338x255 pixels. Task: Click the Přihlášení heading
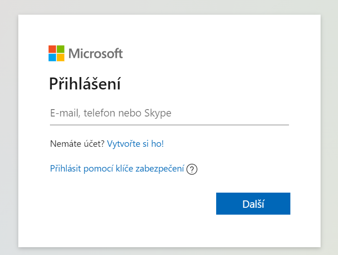(x=85, y=84)
